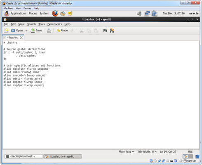Undo the last edit
The height and width of the screenshot is (165, 202).
pyautogui.click(x=62, y=31)
